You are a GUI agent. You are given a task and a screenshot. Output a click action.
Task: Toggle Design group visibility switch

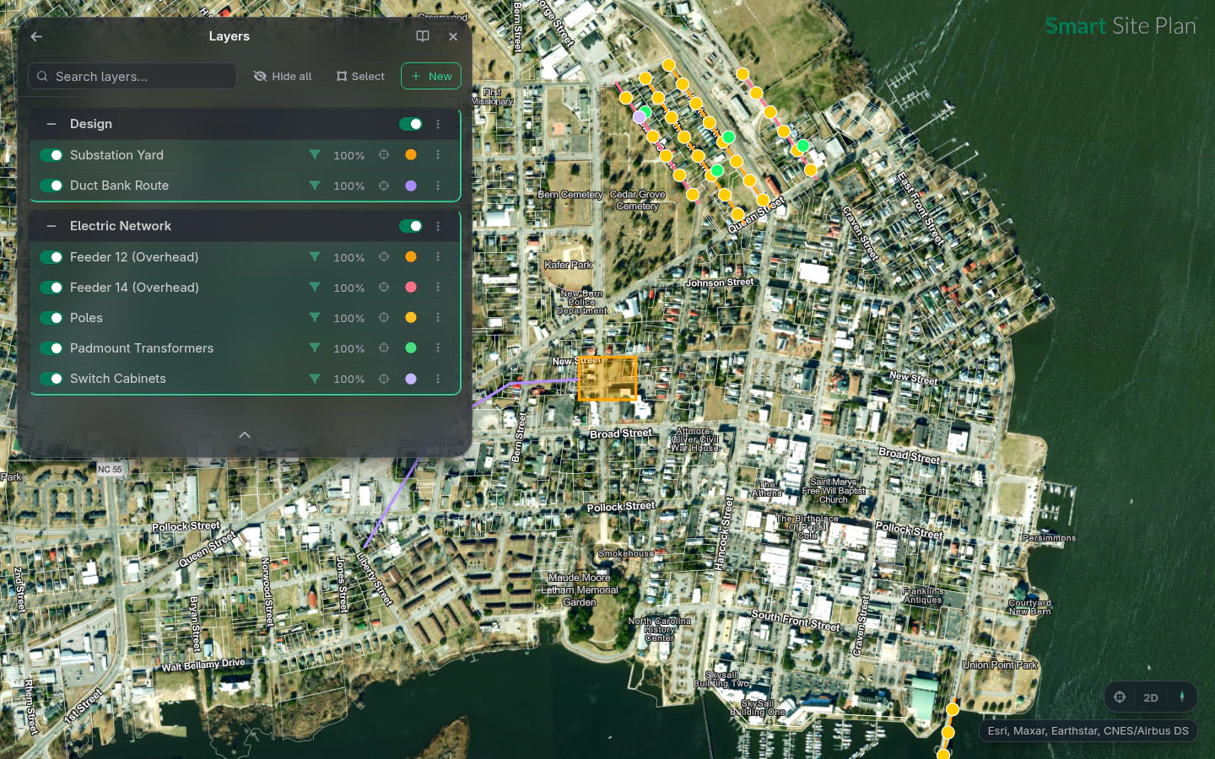[411, 124]
